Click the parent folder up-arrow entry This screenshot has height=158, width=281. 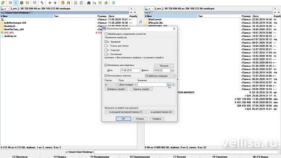pos(2,19)
